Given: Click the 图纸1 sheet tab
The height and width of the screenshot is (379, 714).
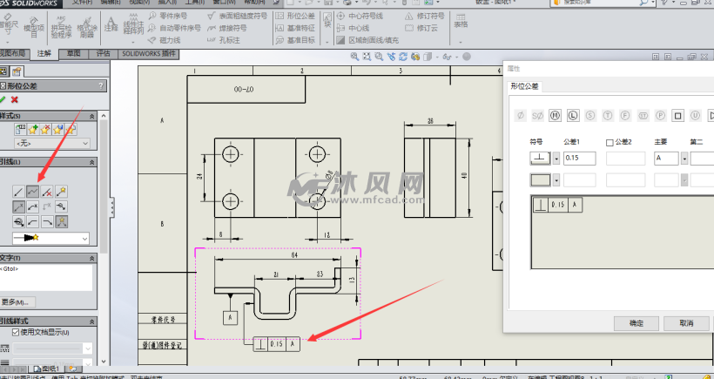Looking at the screenshot, I should coord(47,369).
